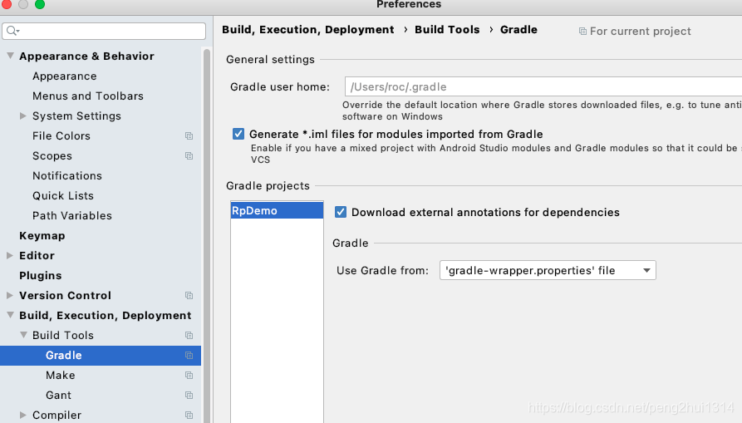Select the Make build tool page
This screenshot has width=742, height=423.
pyautogui.click(x=60, y=375)
